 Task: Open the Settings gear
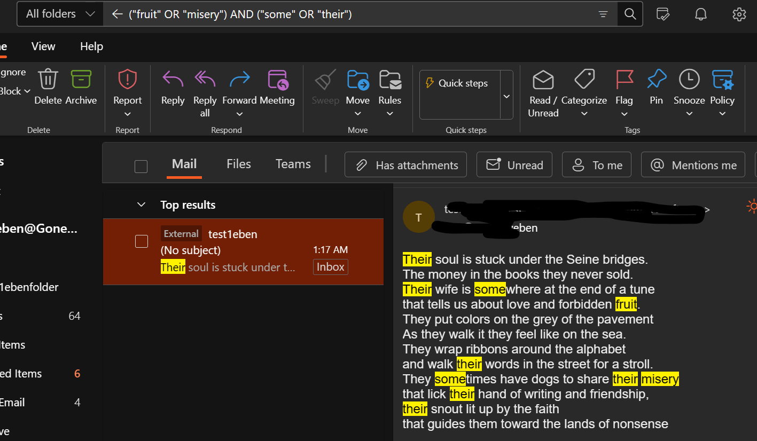pyautogui.click(x=739, y=14)
